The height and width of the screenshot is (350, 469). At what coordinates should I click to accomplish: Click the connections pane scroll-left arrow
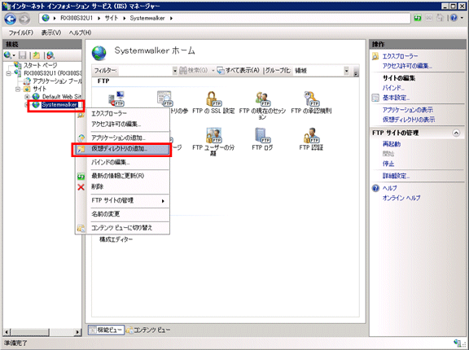[7, 332]
